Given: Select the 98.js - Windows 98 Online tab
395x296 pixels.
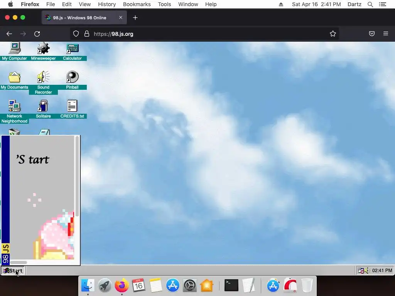Looking at the screenshot, I should click(x=84, y=18).
